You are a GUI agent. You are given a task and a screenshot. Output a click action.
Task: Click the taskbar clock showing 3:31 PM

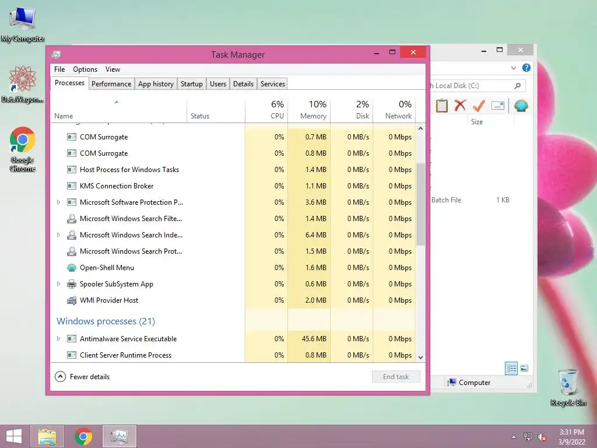[x=571, y=437]
